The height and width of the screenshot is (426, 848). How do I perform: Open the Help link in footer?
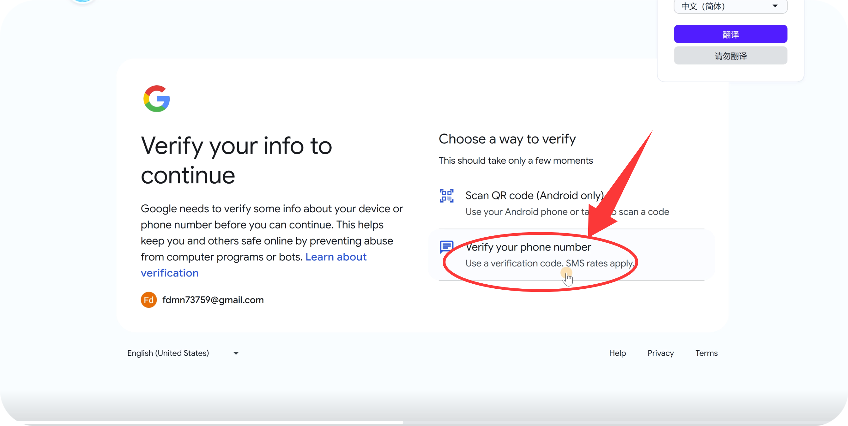[617, 353]
